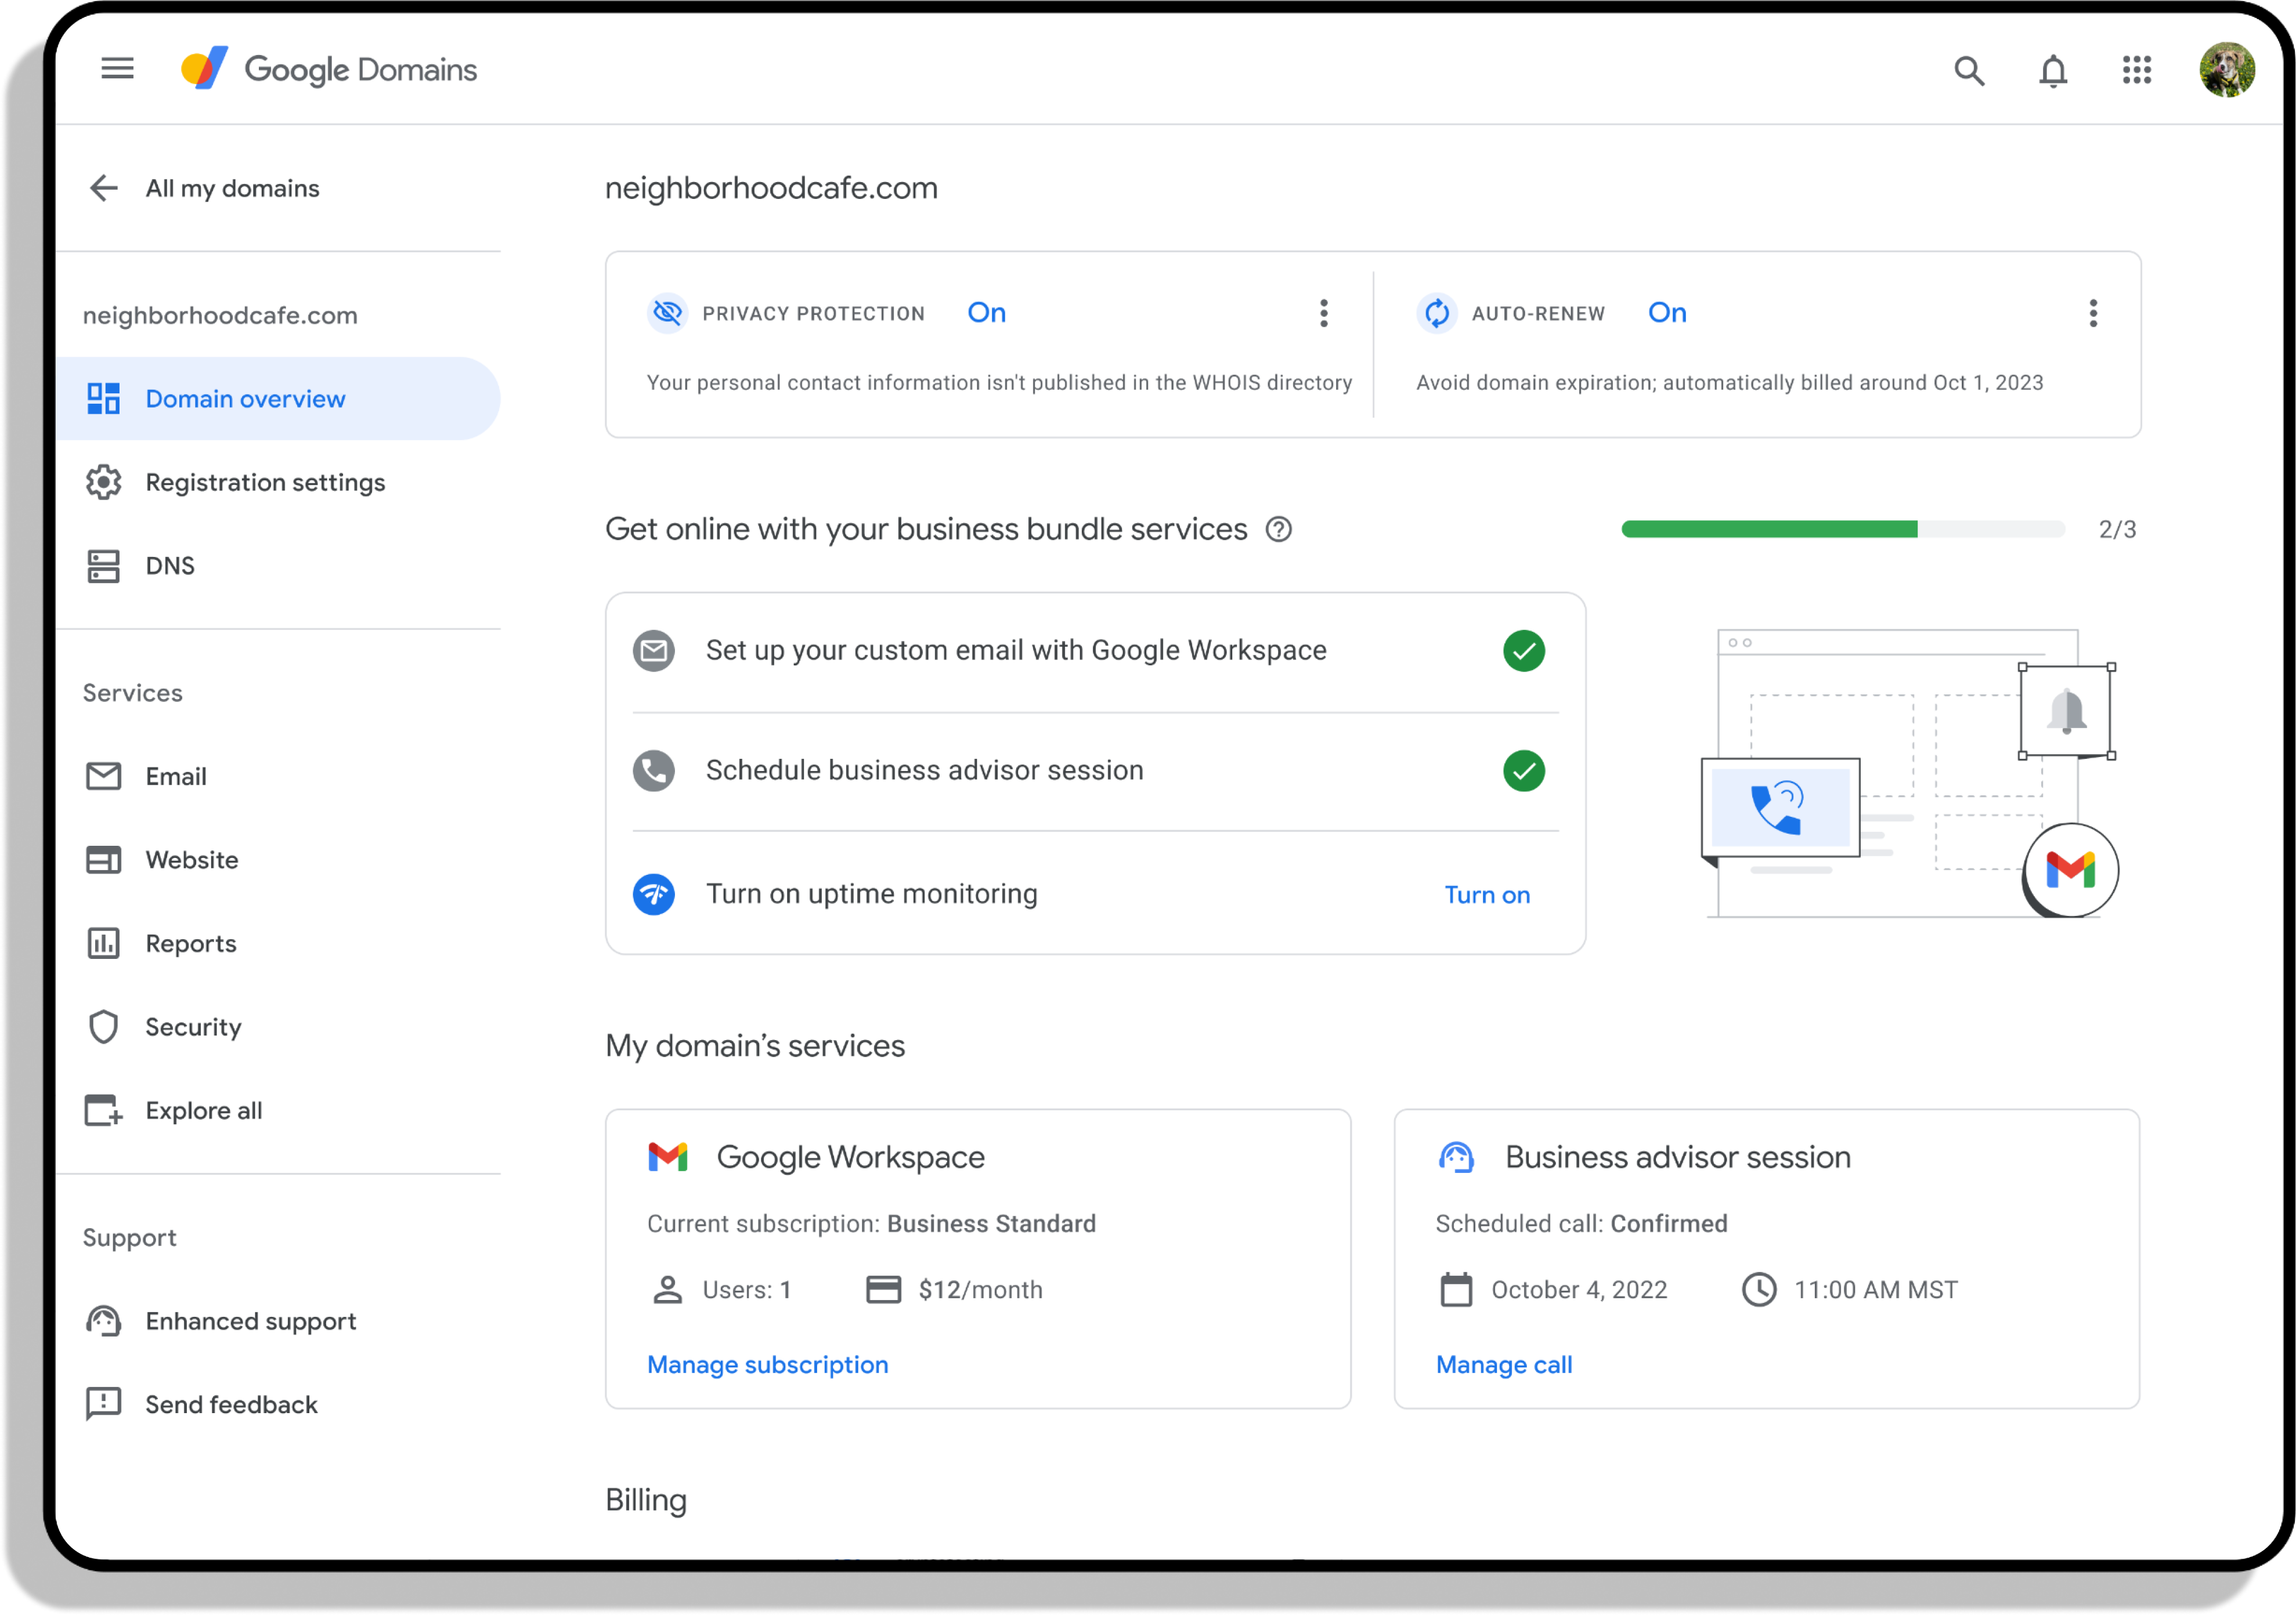The height and width of the screenshot is (1615, 2296).
Task: Click the DNS server icon
Action: click(x=104, y=566)
